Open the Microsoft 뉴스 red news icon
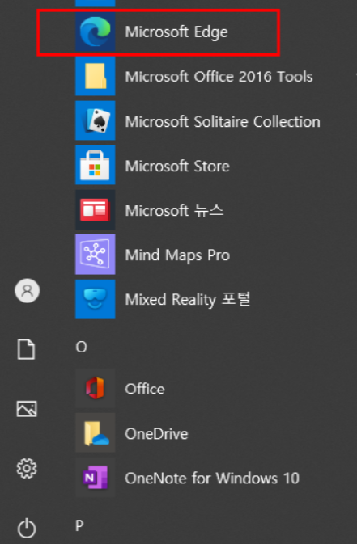The image size is (357, 544). click(96, 209)
